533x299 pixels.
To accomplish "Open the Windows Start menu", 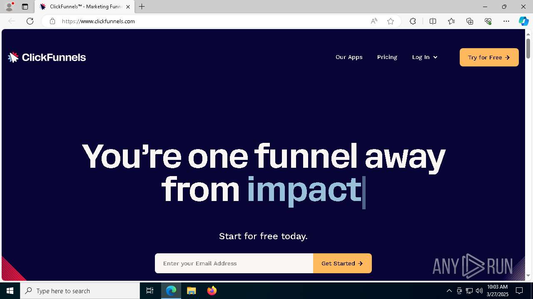I will [10, 291].
